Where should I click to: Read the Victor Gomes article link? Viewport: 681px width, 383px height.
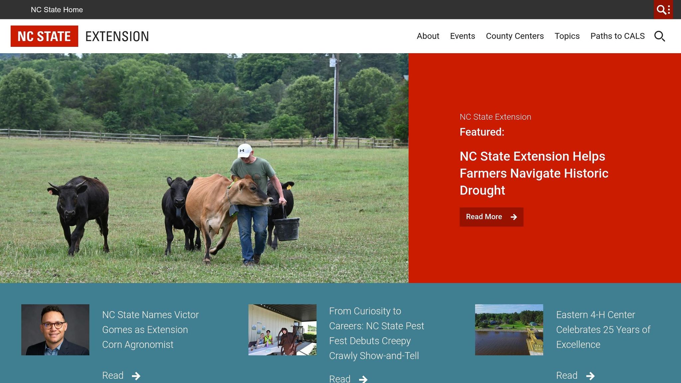pos(121,376)
